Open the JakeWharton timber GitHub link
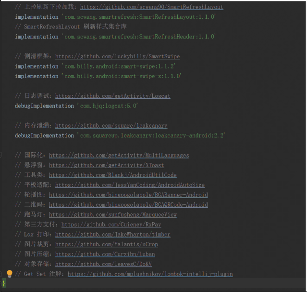Screen dimensions: 307x292 point(112,234)
